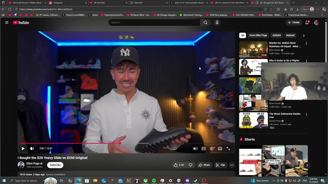Image resolution: width=328 pixels, height=184 pixels.
Task: Open the YouTube account avatar menu
Action: coord(316,22)
